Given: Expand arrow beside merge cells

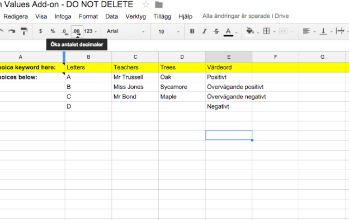Looking at the screenshot, I should (x=293, y=32).
